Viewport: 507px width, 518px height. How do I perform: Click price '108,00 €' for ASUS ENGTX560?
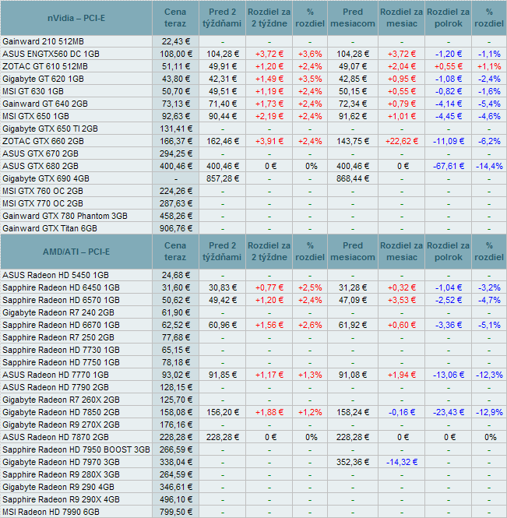click(175, 54)
